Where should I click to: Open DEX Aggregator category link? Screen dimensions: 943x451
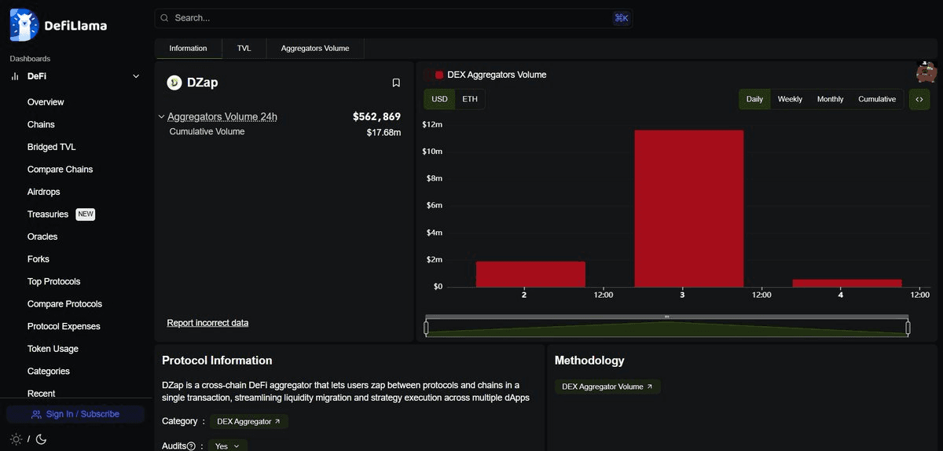249,422
